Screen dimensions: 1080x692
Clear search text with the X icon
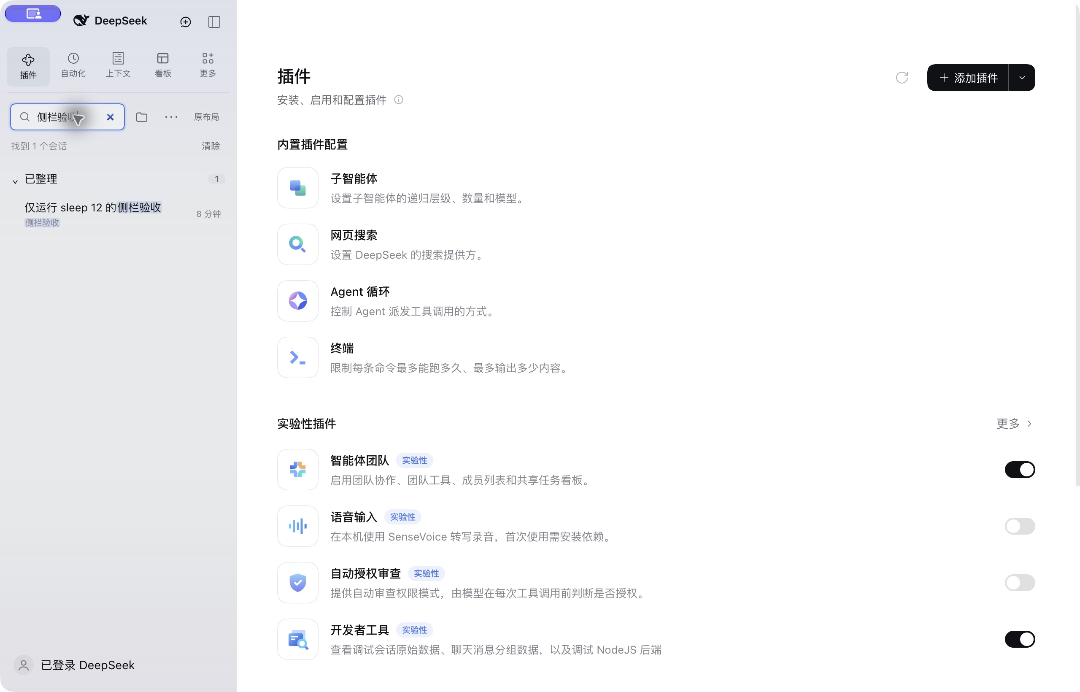[x=110, y=117]
